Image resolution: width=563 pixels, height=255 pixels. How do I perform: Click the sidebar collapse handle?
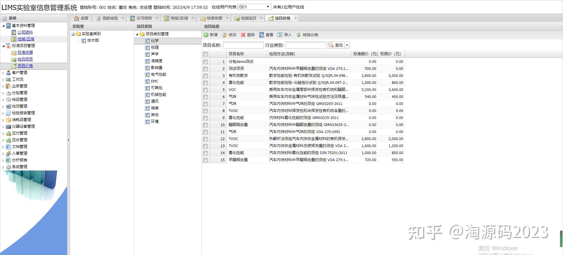(68, 140)
